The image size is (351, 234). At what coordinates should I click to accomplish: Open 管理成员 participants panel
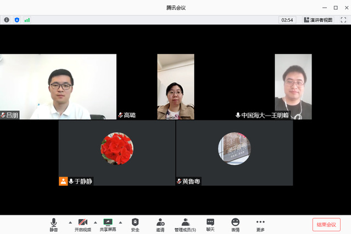click(x=185, y=224)
